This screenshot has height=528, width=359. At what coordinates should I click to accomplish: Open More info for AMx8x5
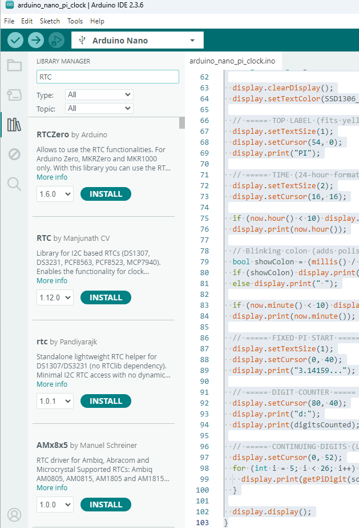click(x=52, y=487)
